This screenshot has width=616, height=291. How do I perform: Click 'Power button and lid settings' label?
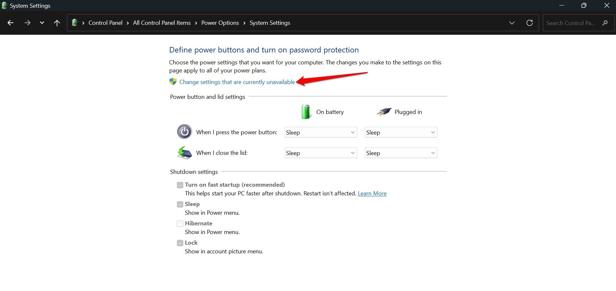click(x=207, y=97)
